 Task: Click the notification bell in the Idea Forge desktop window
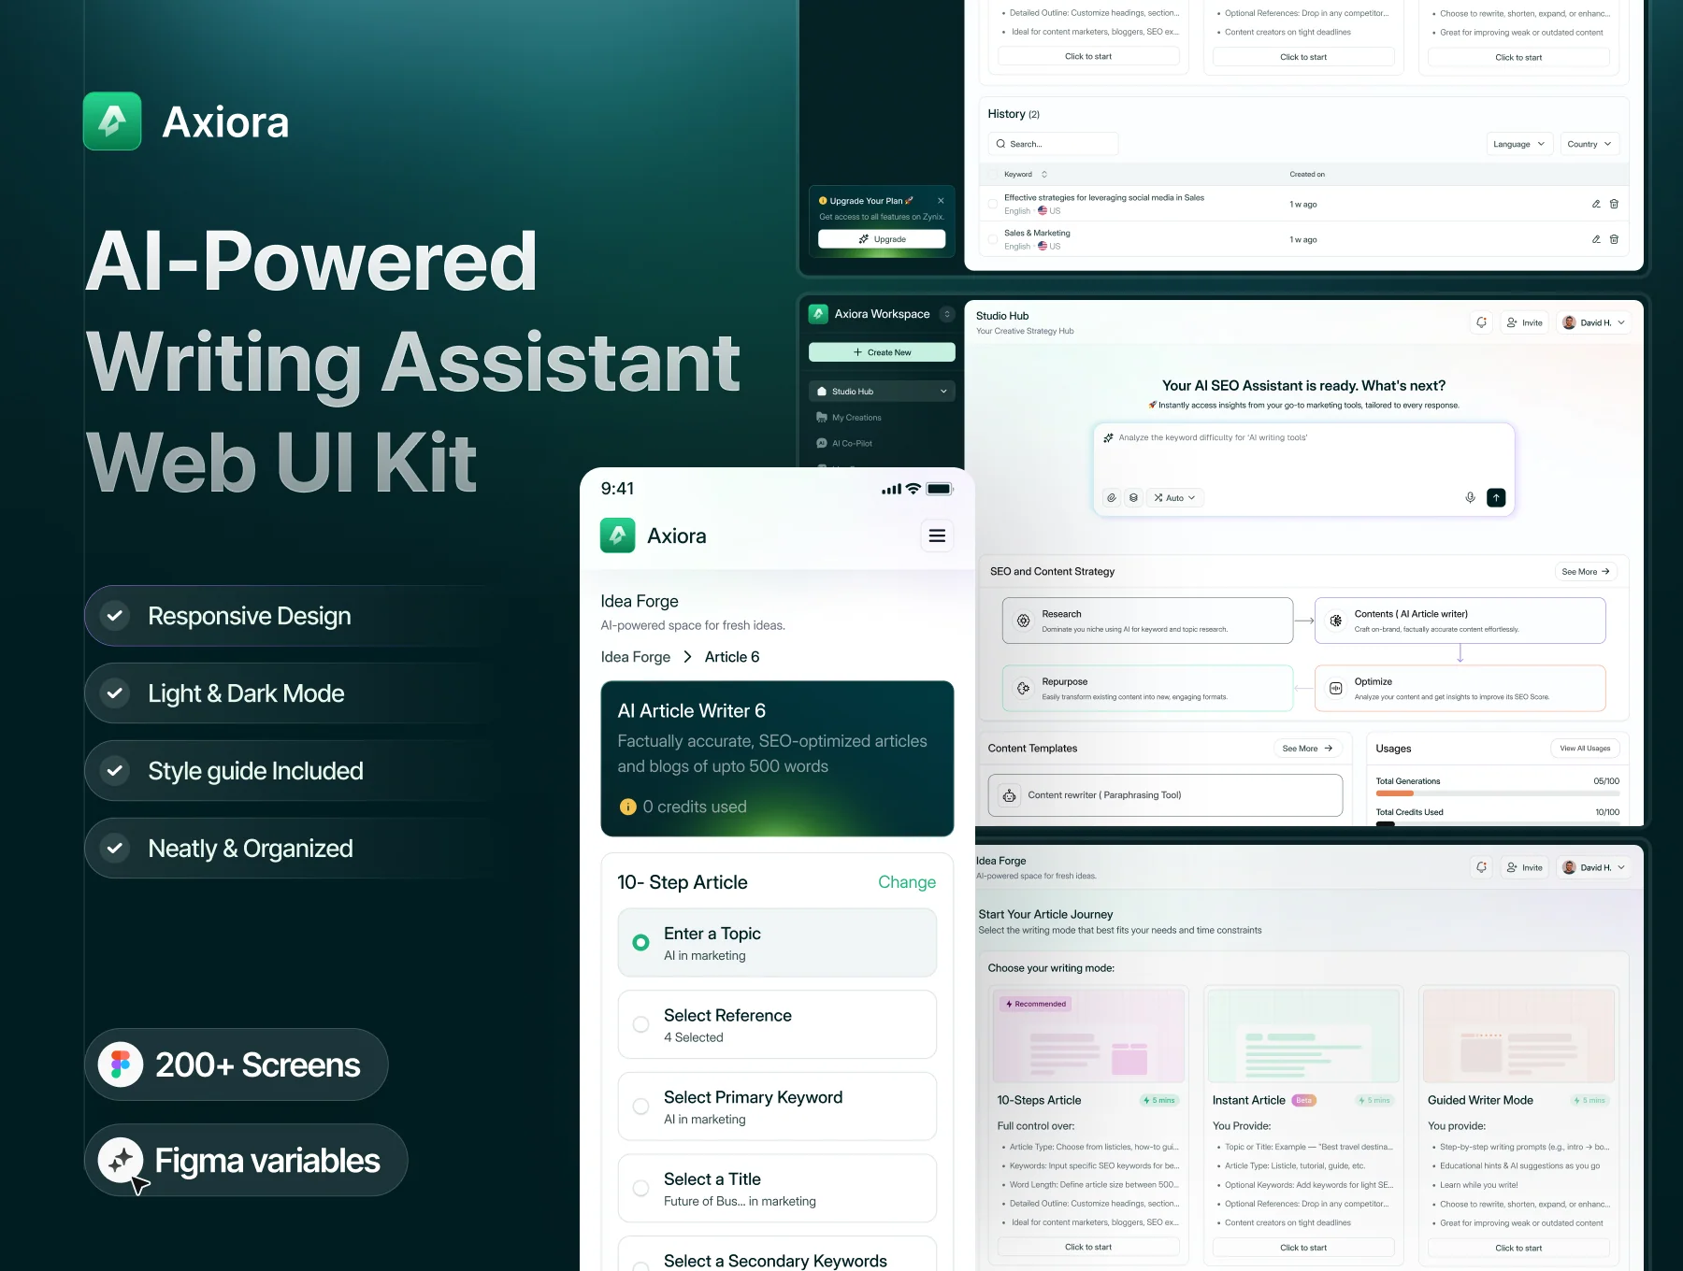click(x=1481, y=867)
